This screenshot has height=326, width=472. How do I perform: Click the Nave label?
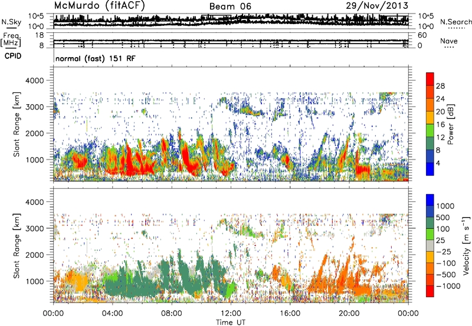click(x=449, y=41)
